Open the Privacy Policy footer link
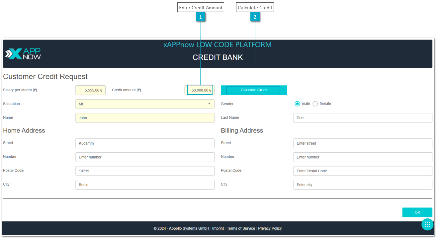437x239 pixels. click(x=270, y=228)
